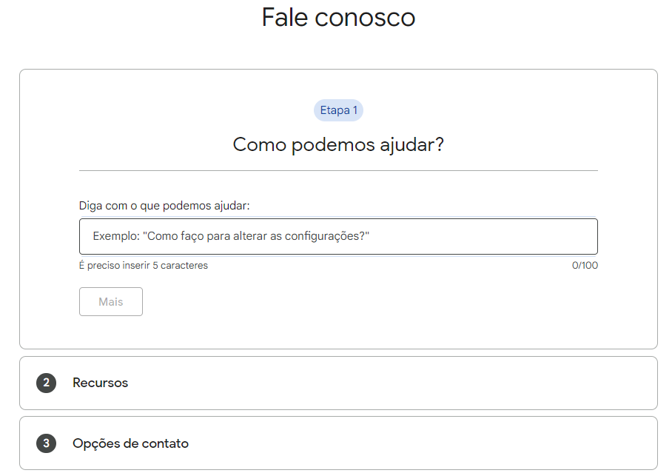Select the Recursos label text
Image resolution: width=672 pixels, height=473 pixels.
point(100,383)
